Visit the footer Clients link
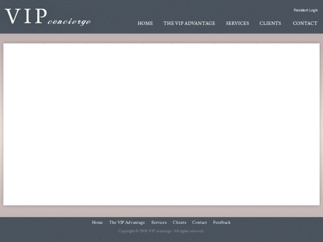The image size is (323, 242). (x=179, y=222)
